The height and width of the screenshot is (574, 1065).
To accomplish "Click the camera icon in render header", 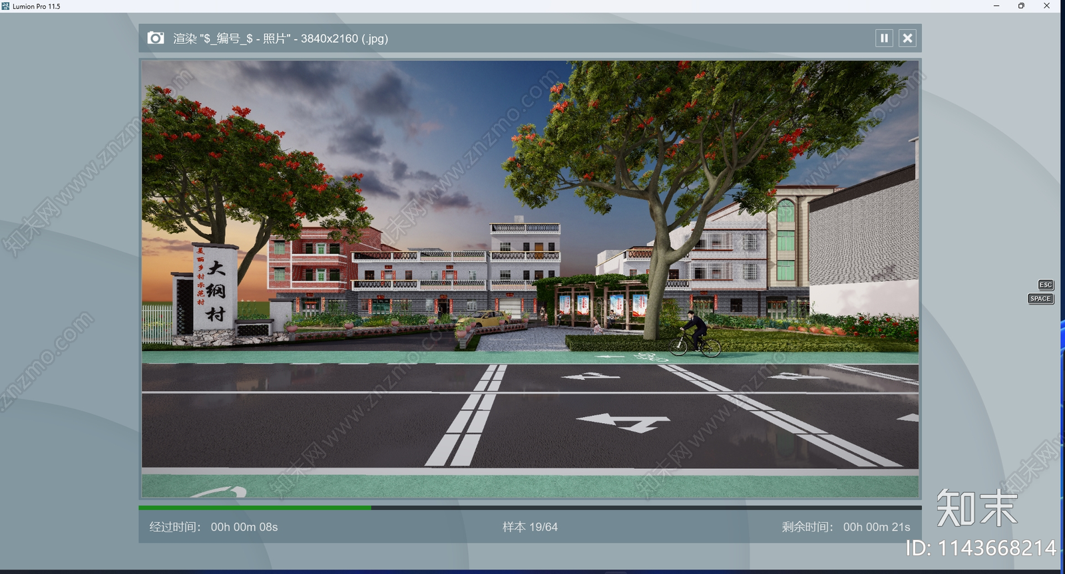I will tap(156, 38).
